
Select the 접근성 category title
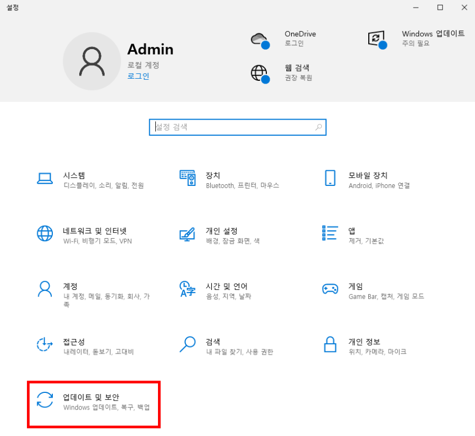click(x=74, y=342)
